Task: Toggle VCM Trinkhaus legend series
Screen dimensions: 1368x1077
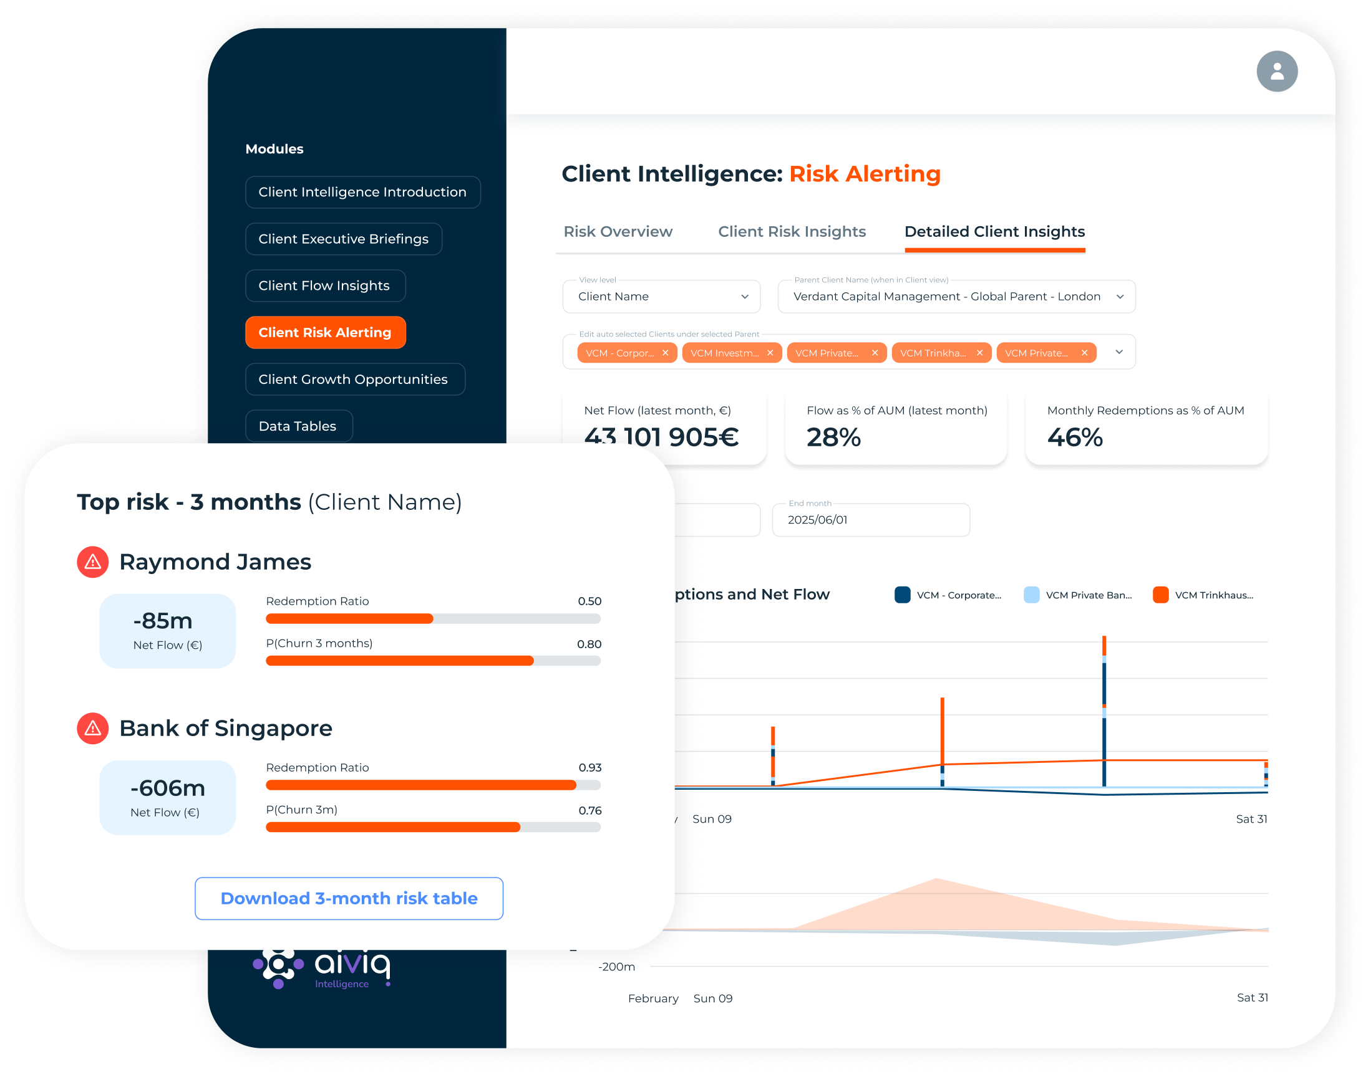Action: point(1203,595)
